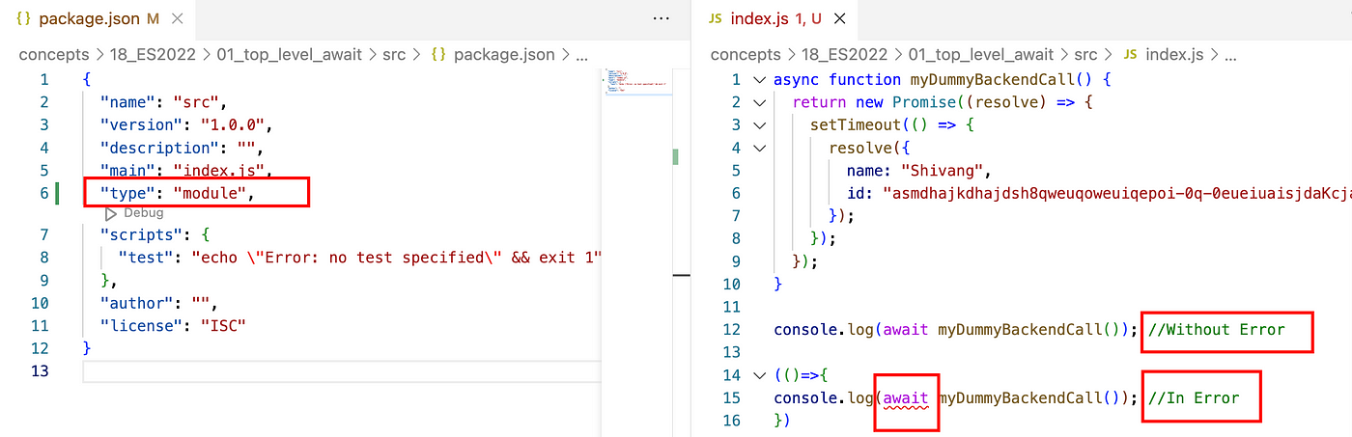Click the Debug code lens link
This screenshot has height=437, width=1352.
click(x=143, y=213)
